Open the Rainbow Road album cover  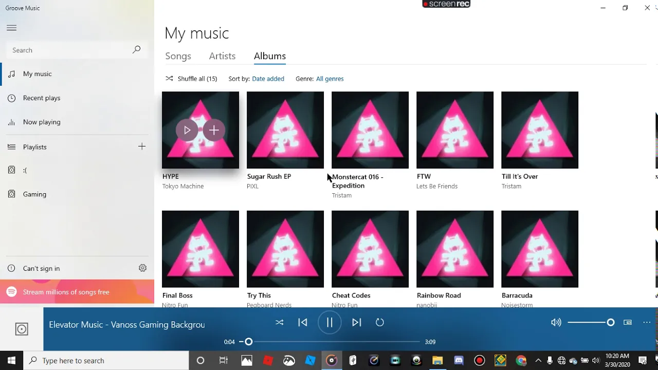click(455, 249)
